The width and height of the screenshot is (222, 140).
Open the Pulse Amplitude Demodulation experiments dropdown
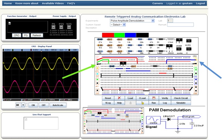(132, 20)
